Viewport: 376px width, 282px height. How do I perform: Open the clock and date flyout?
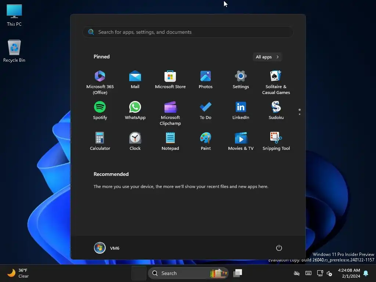tap(349, 273)
